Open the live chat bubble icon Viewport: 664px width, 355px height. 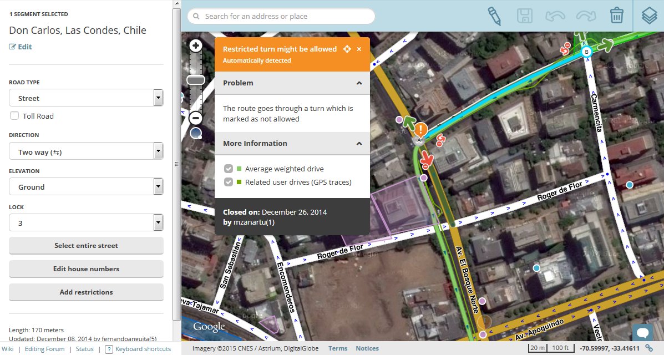[x=642, y=332]
